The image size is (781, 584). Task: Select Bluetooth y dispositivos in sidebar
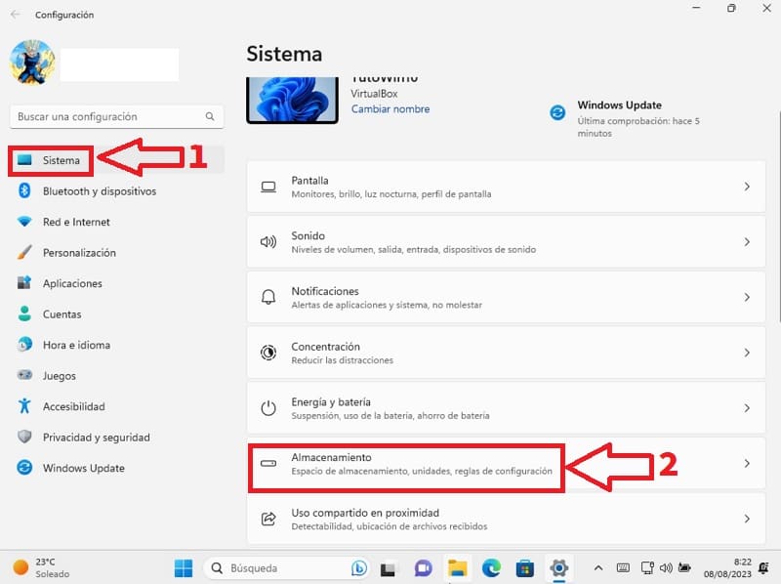click(99, 191)
